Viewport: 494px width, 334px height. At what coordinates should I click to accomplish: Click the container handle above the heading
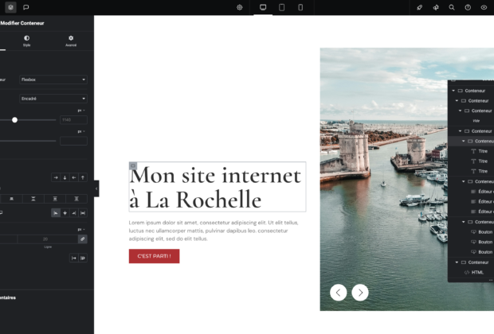click(x=133, y=165)
